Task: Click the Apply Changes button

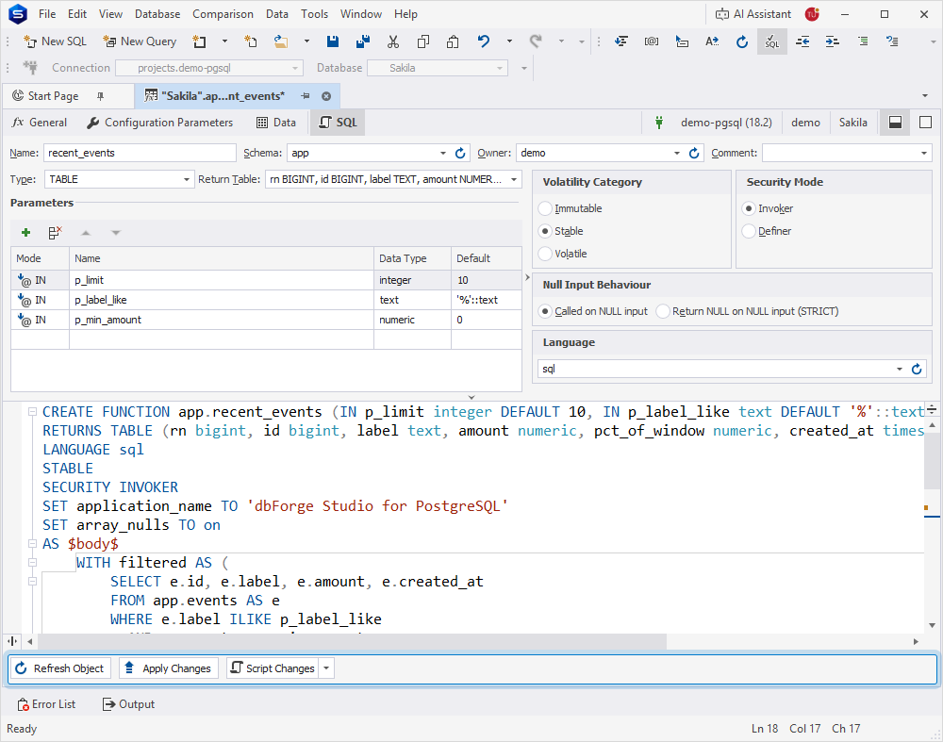Action: (x=169, y=668)
